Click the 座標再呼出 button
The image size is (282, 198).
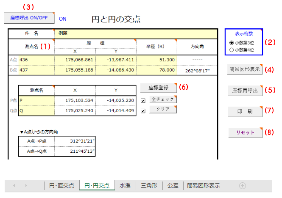[x=245, y=90]
